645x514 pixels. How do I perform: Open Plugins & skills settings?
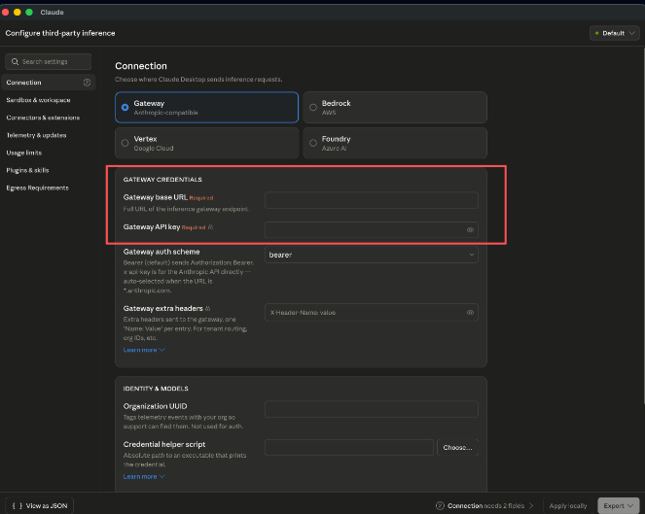pos(27,170)
